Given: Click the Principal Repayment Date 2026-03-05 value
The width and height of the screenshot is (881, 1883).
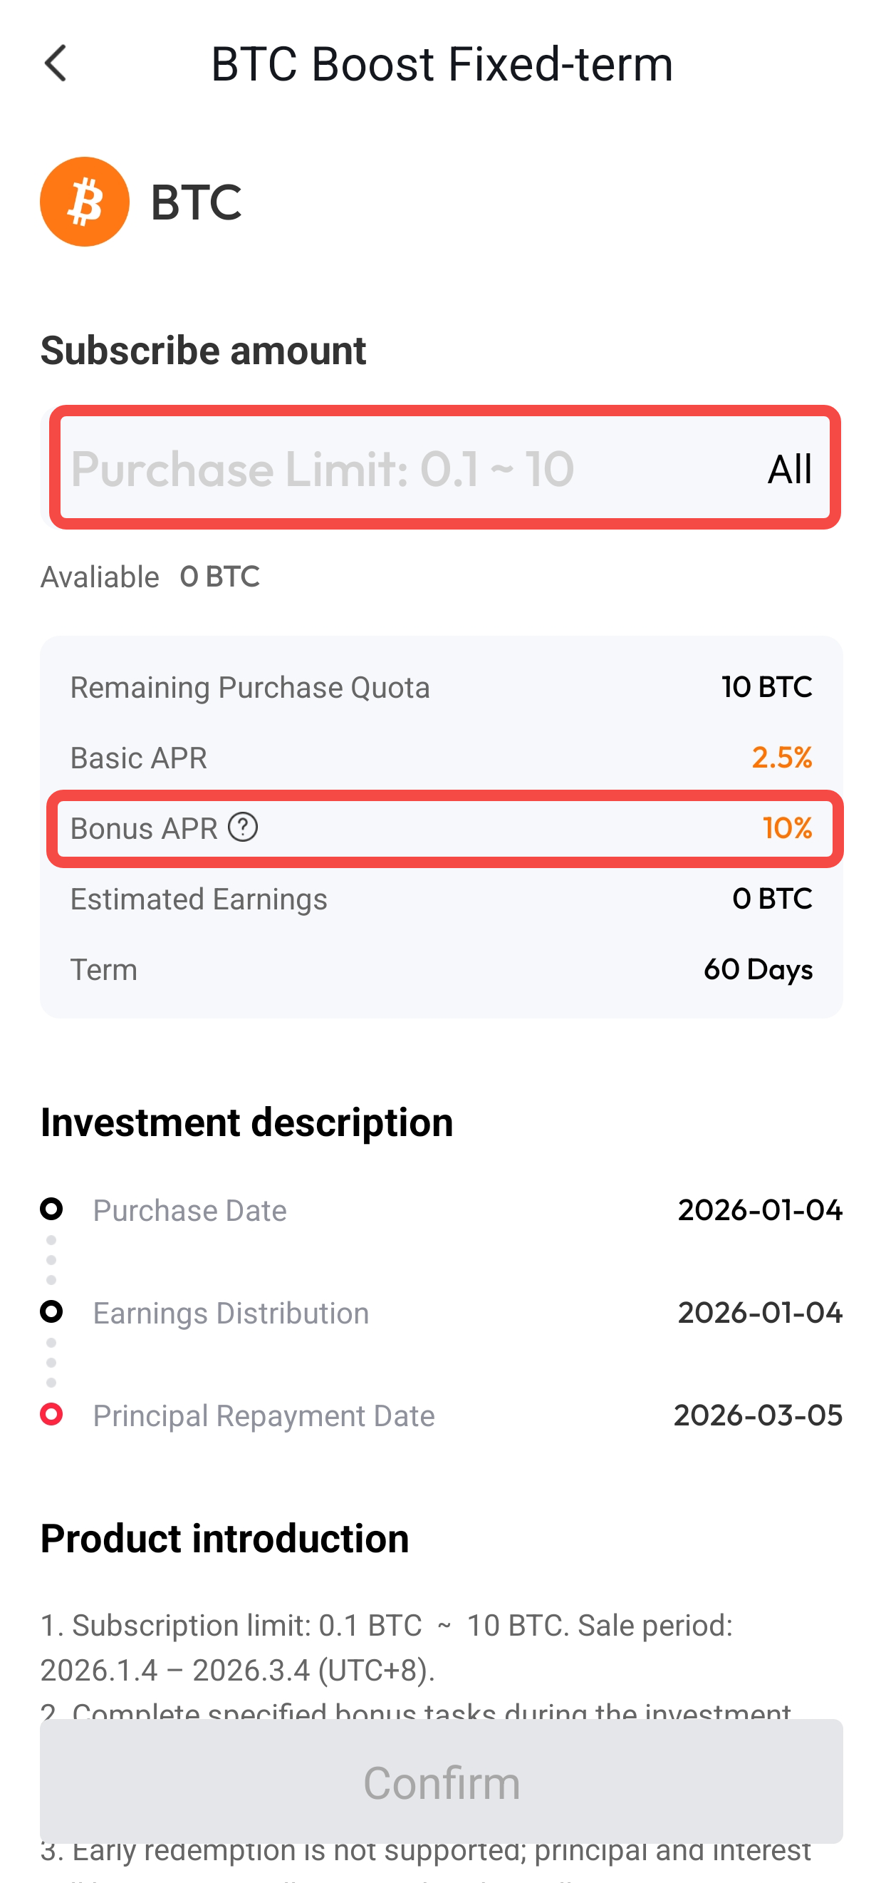Looking at the screenshot, I should (758, 1416).
